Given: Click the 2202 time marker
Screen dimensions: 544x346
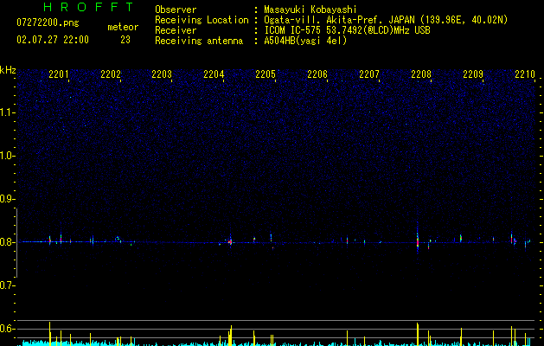Looking at the screenshot, I should (111, 74).
